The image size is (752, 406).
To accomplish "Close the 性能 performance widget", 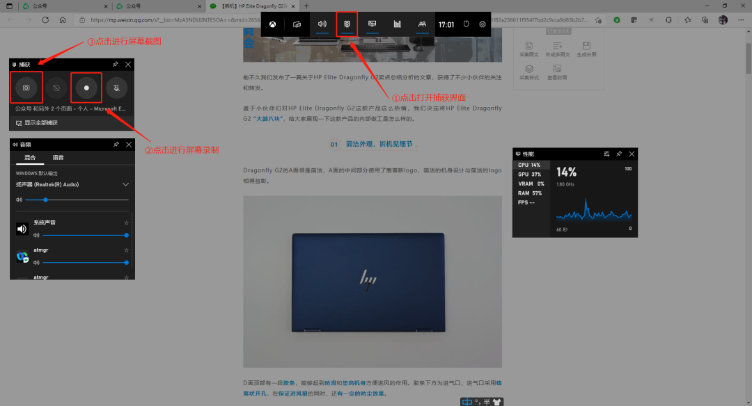I will (632, 154).
